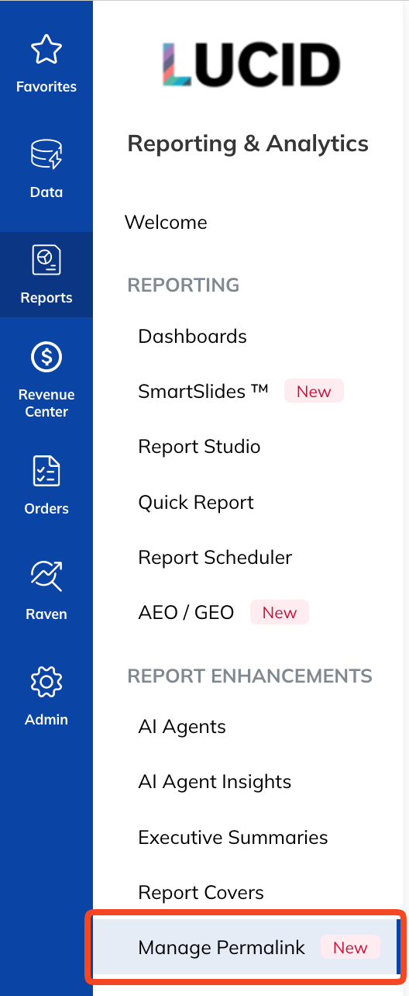Click the New badge beside Manage Permalink
The image size is (409, 996).
(x=350, y=948)
